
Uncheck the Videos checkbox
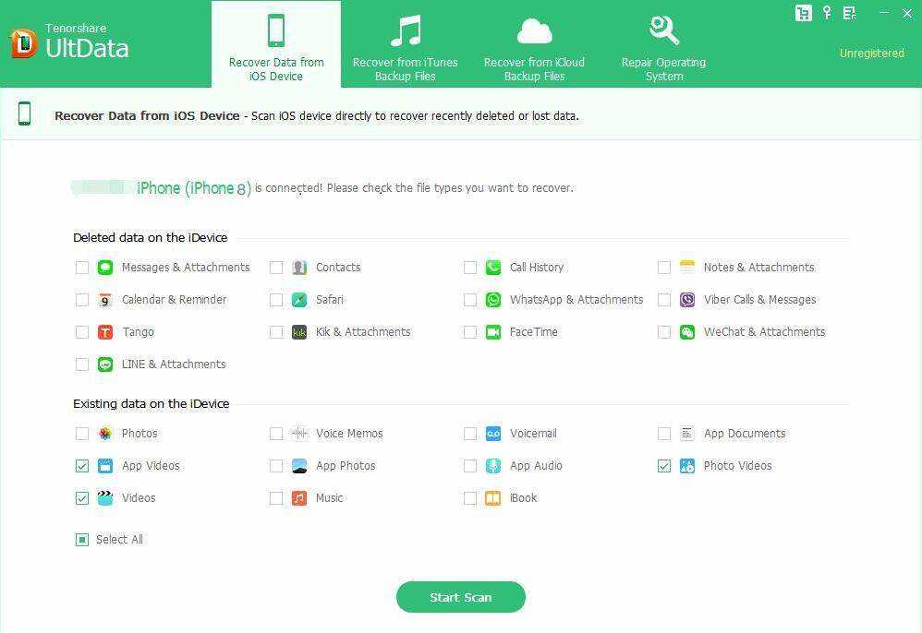pyautogui.click(x=82, y=498)
